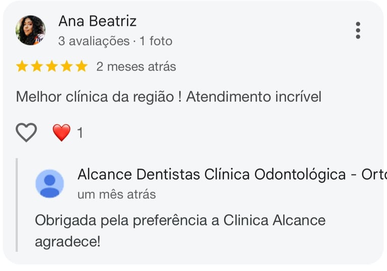
Task: Click the second yellow rating star
Action: [x=37, y=66]
